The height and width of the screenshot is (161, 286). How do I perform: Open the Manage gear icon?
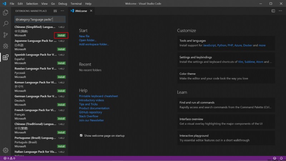(5, 150)
